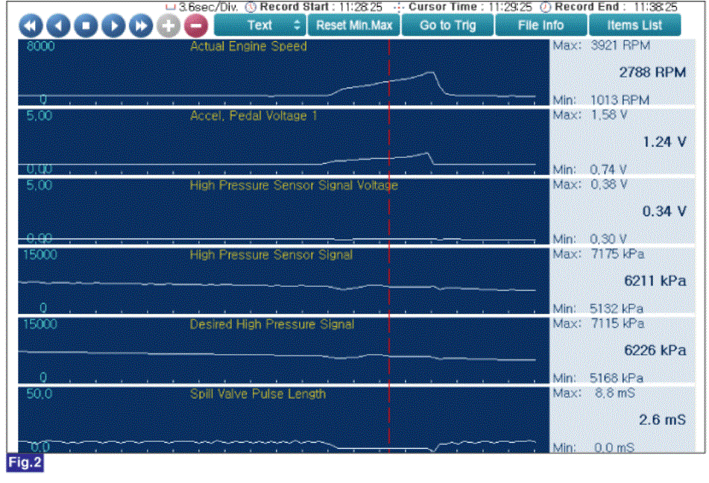Click the 1.24 V current value

click(x=664, y=142)
